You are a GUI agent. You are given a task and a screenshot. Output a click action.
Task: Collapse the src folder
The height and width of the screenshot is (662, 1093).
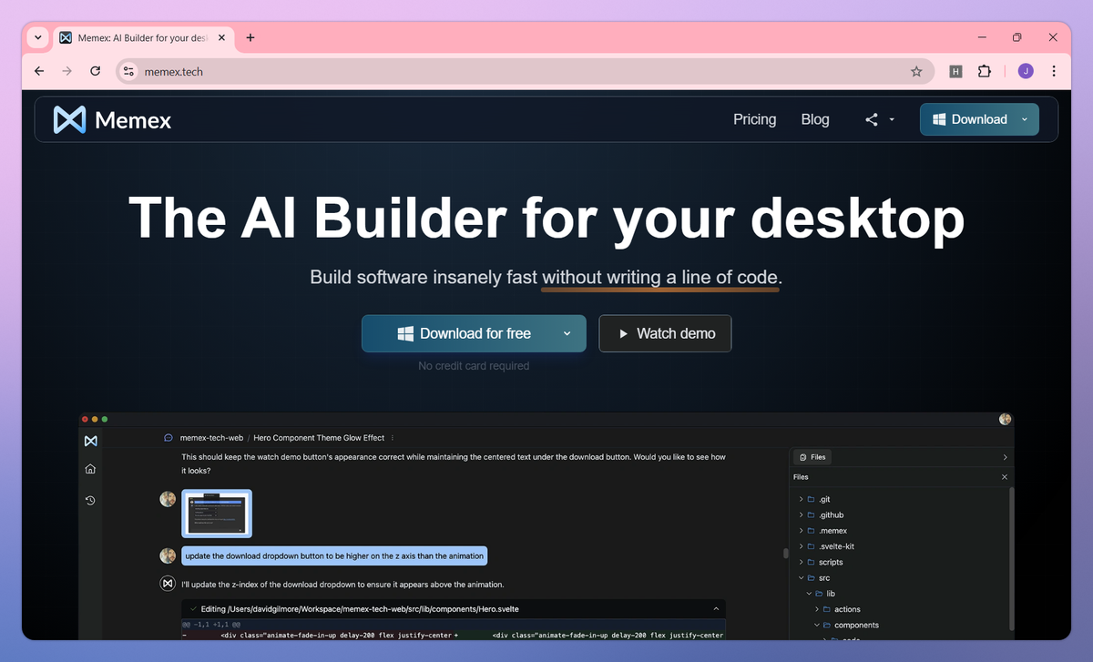click(x=801, y=578)
